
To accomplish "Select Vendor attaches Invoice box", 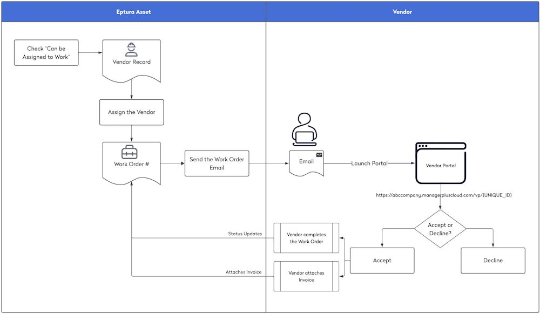I will tap(306, 276).
